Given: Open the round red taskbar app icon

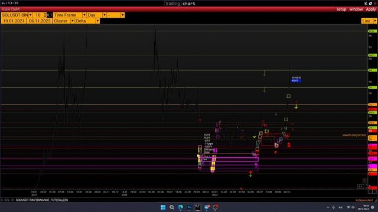Looking at the screenshot, I should click(215, 207).
